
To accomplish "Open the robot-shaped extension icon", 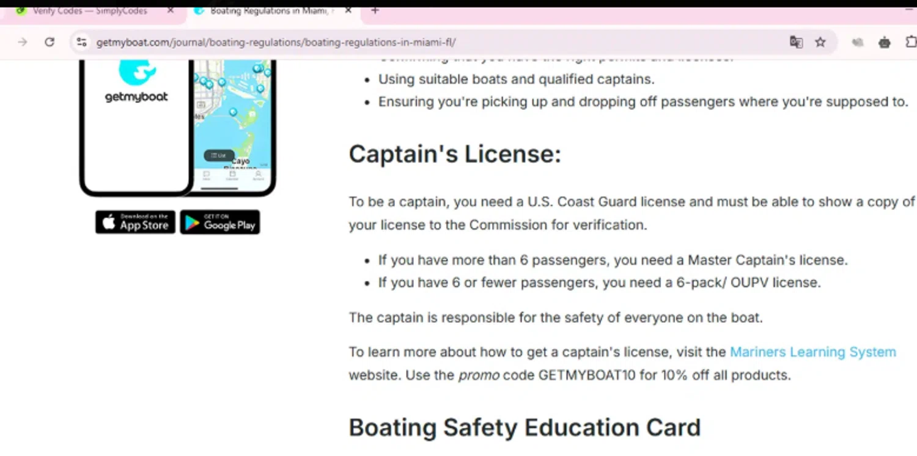I will 885,42.
